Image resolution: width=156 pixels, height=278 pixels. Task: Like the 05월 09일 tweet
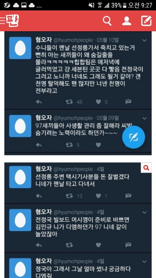coord(98,145)
